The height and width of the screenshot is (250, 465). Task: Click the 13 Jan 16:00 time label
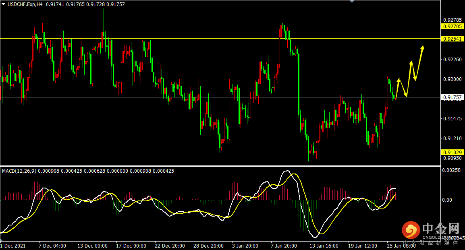324,246
